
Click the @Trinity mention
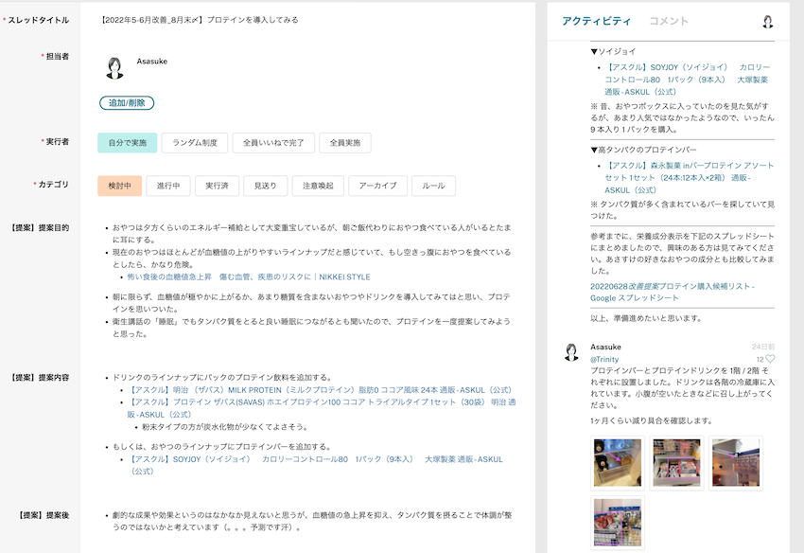(605, 360)
